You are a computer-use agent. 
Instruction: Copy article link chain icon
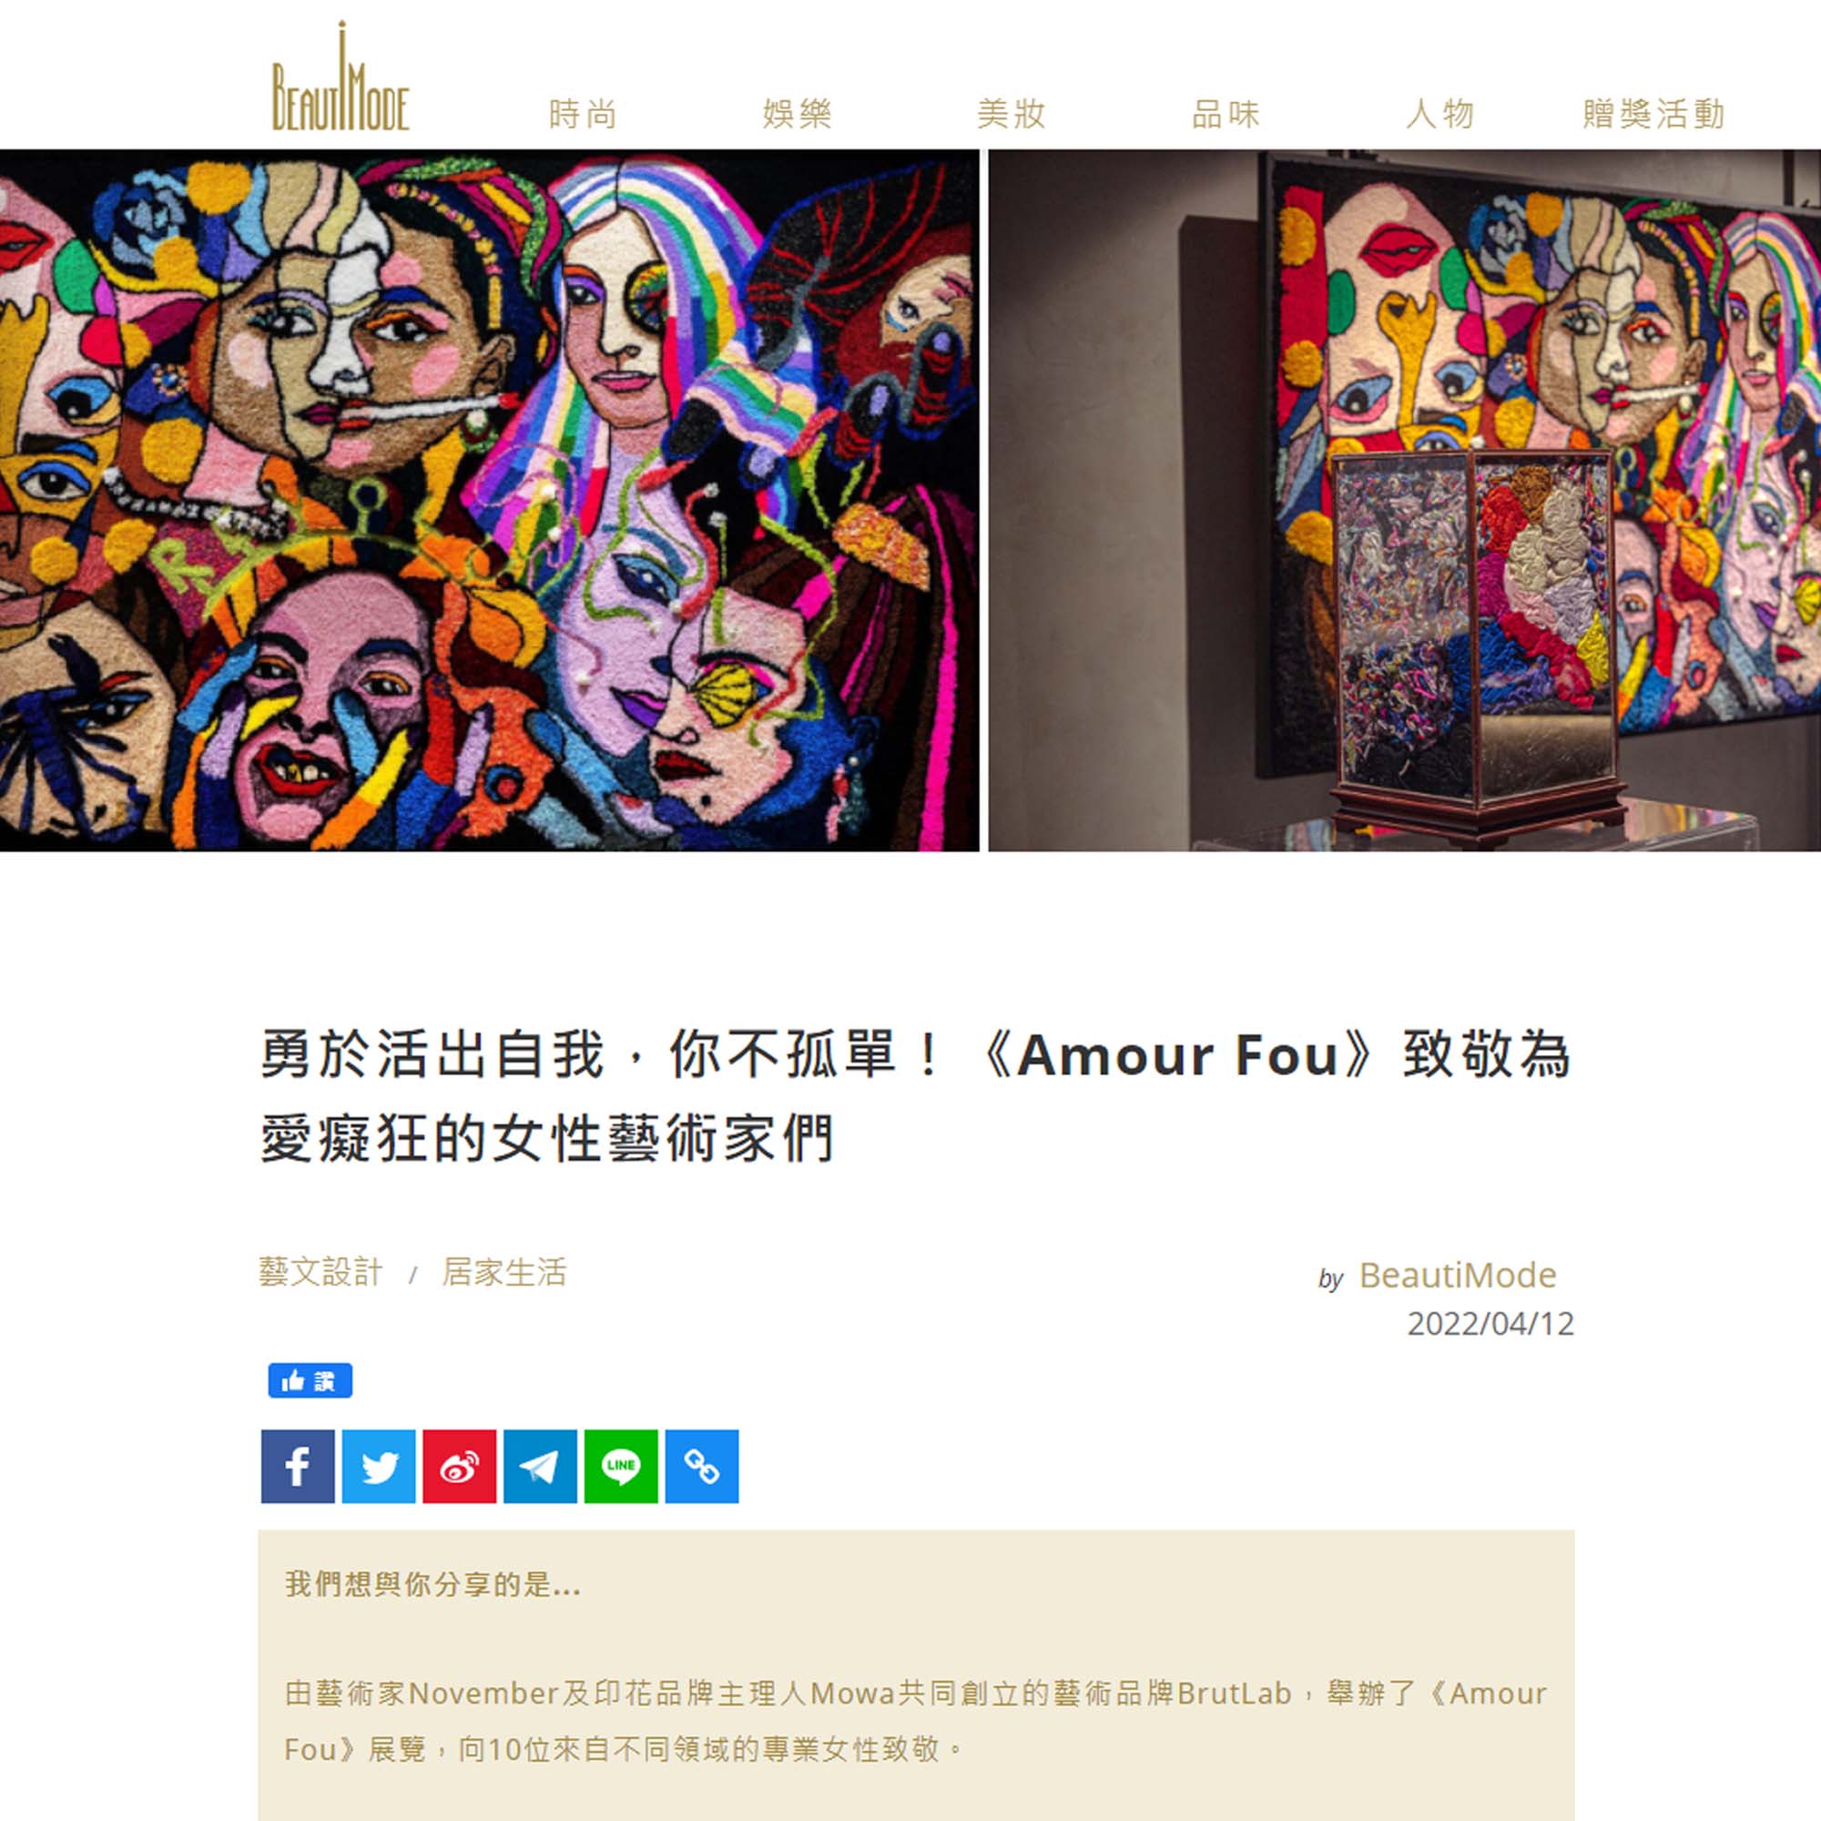[702, 1466]
